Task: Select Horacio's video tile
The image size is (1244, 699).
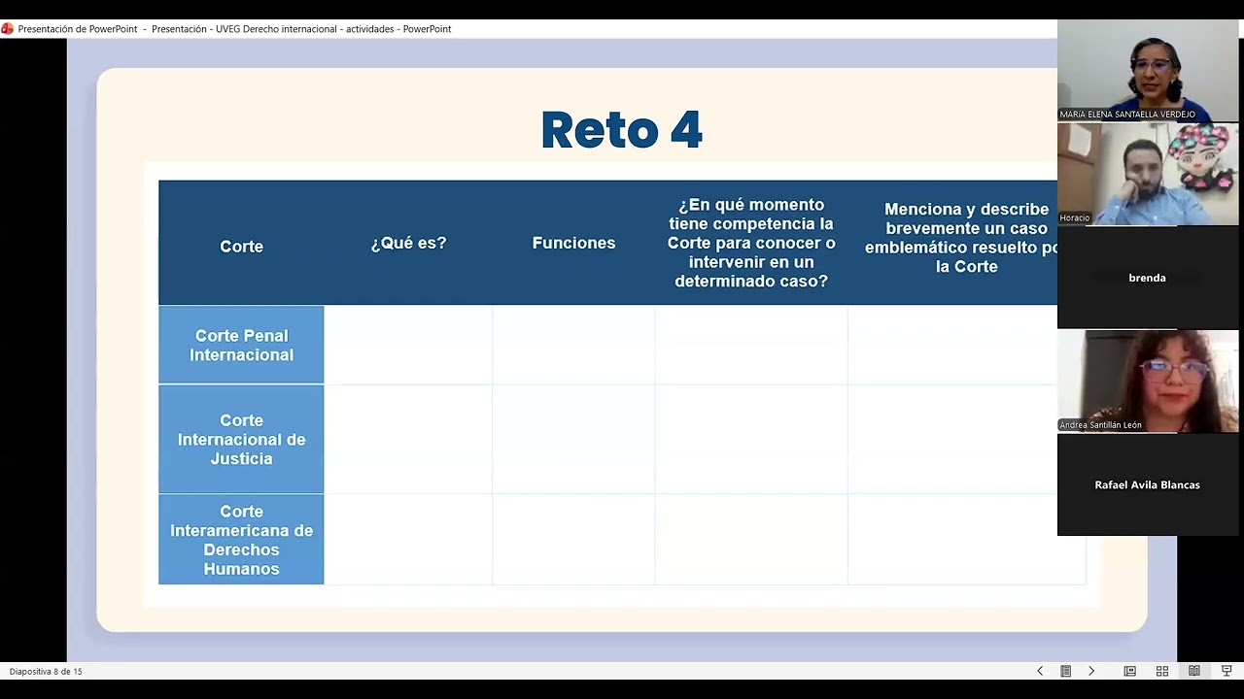Action: click(x=1148, y=174)
